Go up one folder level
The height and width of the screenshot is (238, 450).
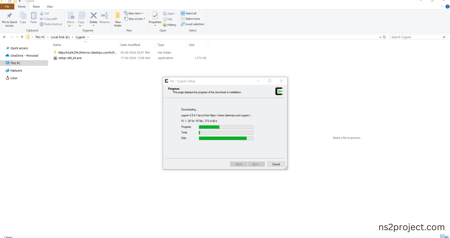(x=22, y=37)
